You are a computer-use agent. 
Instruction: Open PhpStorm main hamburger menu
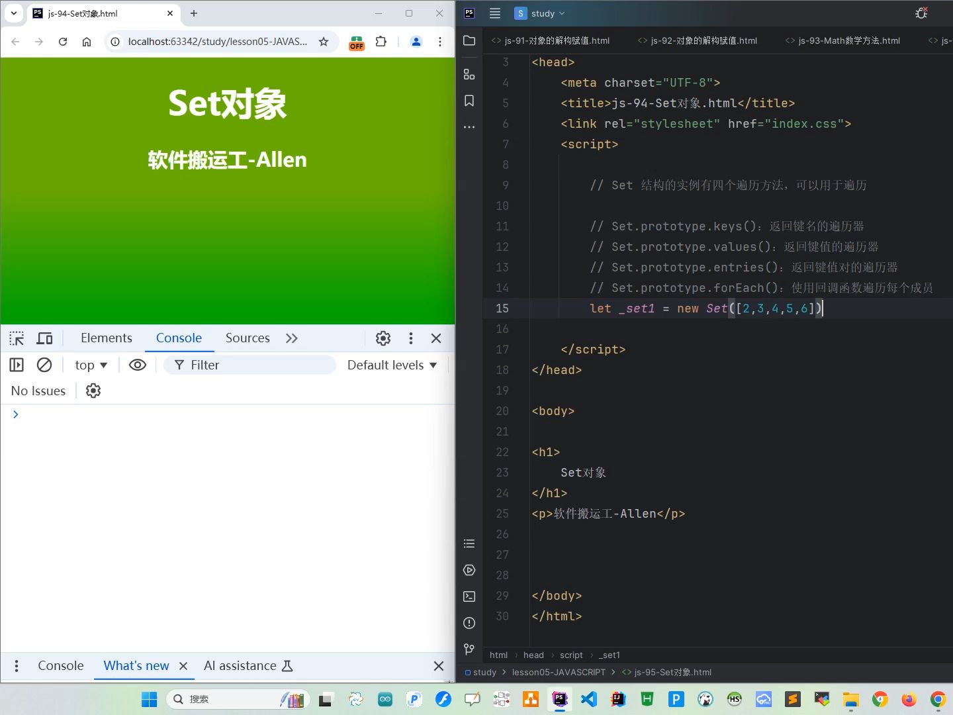[495, 13]
